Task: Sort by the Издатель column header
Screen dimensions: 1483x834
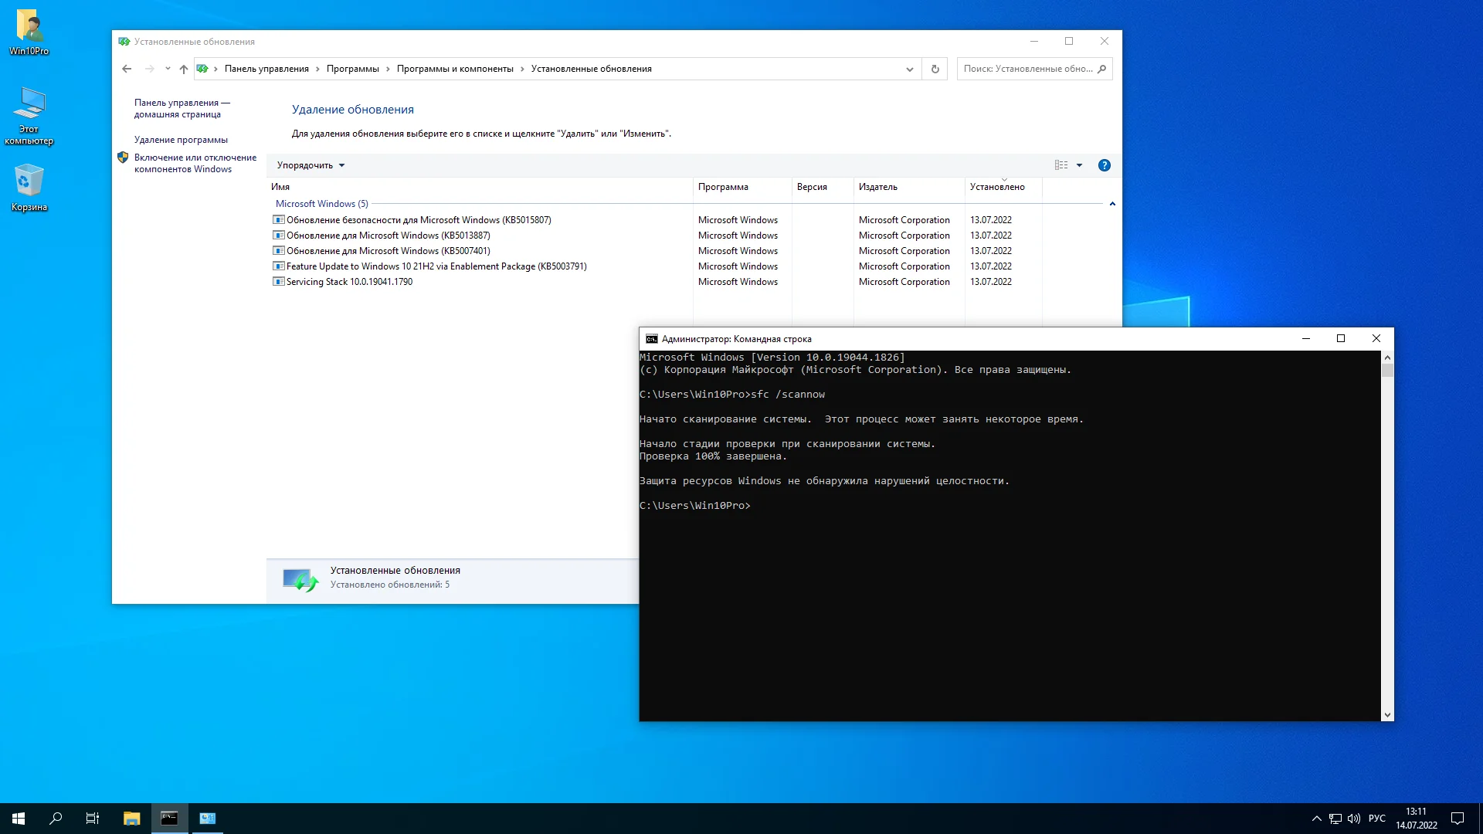Action: coord(878,187)
